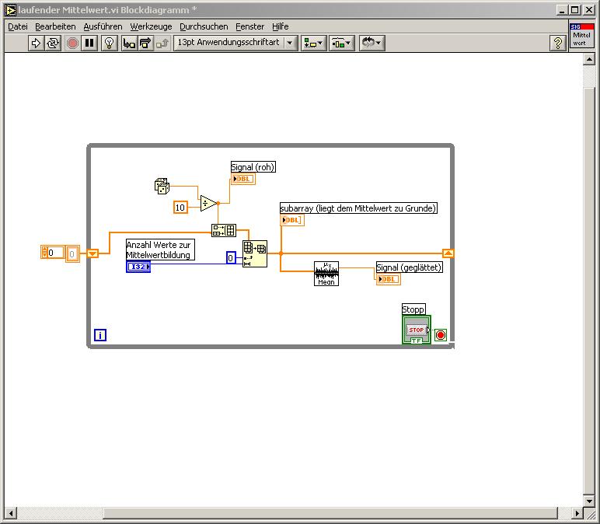
Task: Click the VI icon SIG Mittelwert
Action: coord(581,35)
